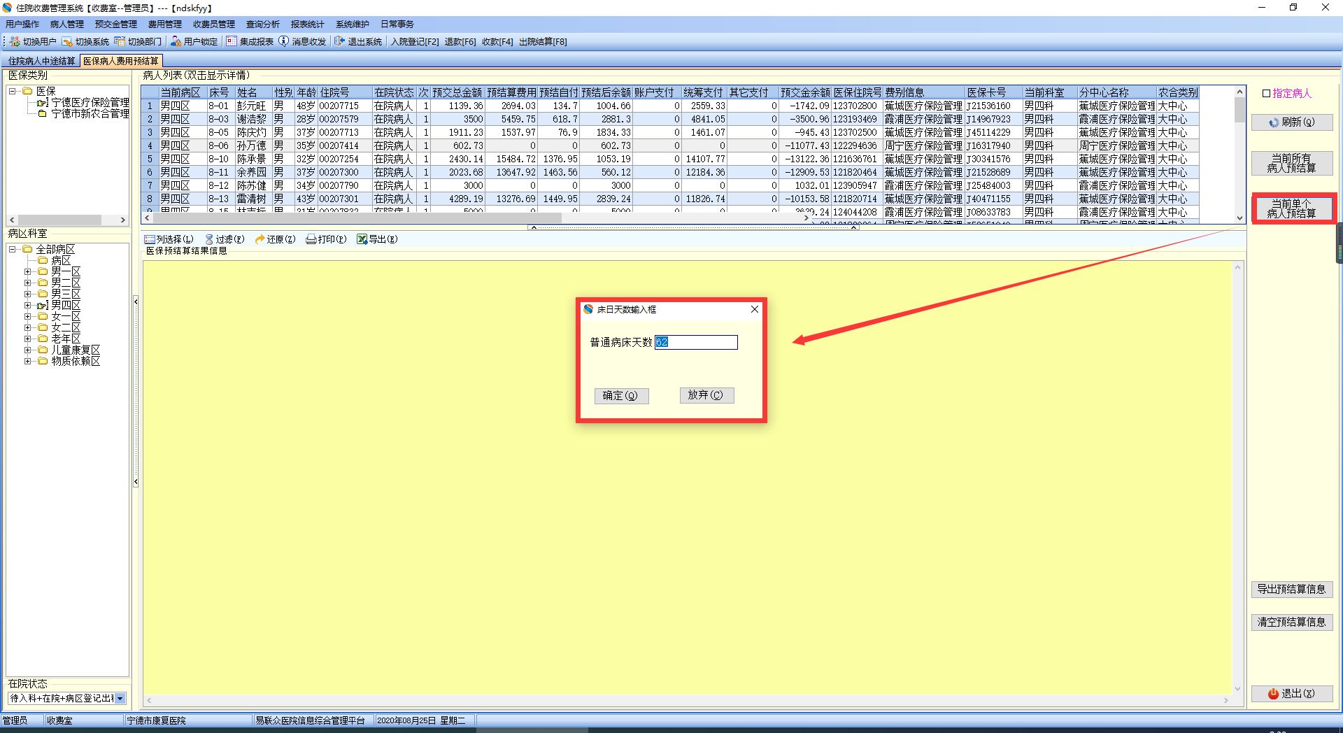Expand the 儿童康复区 tree node
1343x733 pixels.
coord(27,350)
